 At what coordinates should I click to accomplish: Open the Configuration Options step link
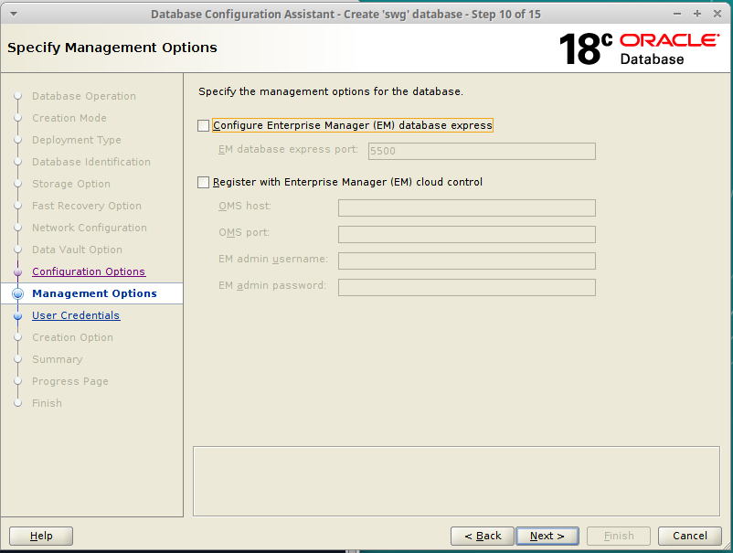point(89,271)
